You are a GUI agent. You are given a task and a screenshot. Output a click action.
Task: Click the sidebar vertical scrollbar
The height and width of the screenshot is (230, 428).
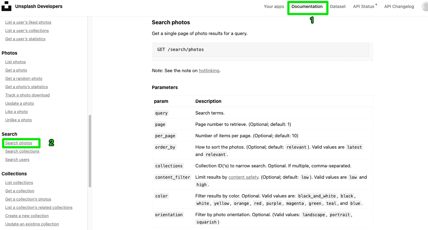point(90,150)
